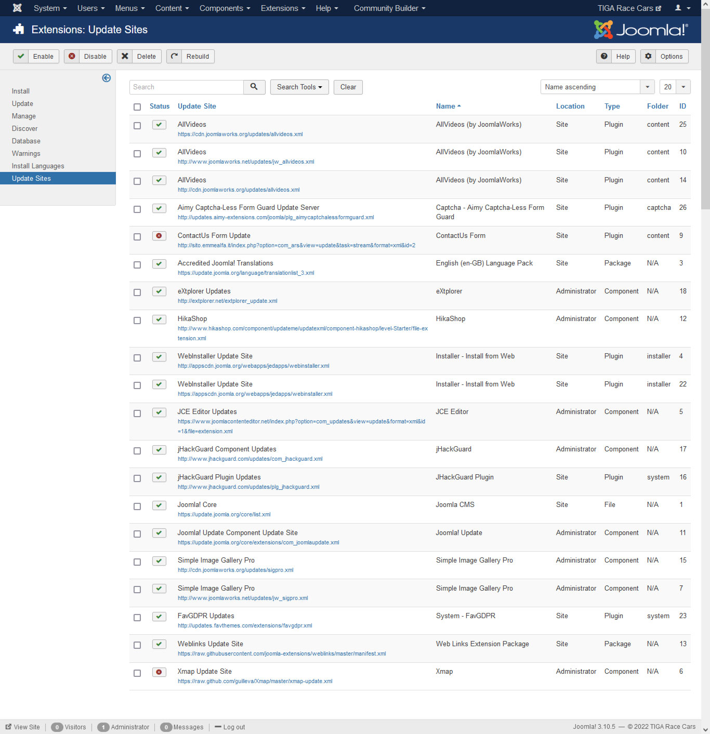Open the Name ascending sort dropdown
The image size is (710, 734).
(x=597, y=87)
